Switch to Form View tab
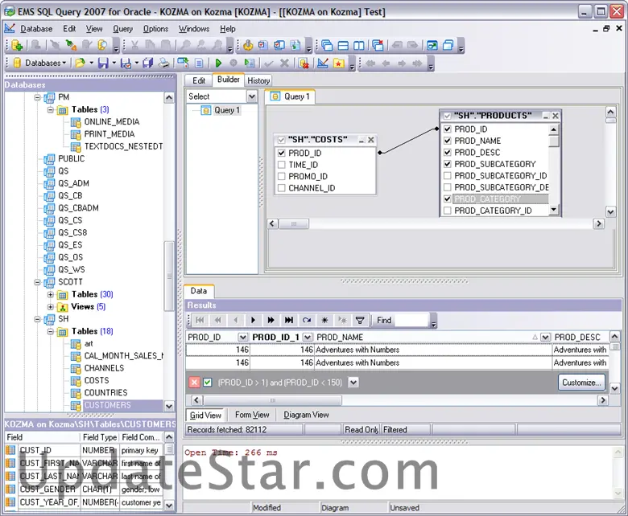 [x=252, y=415]
